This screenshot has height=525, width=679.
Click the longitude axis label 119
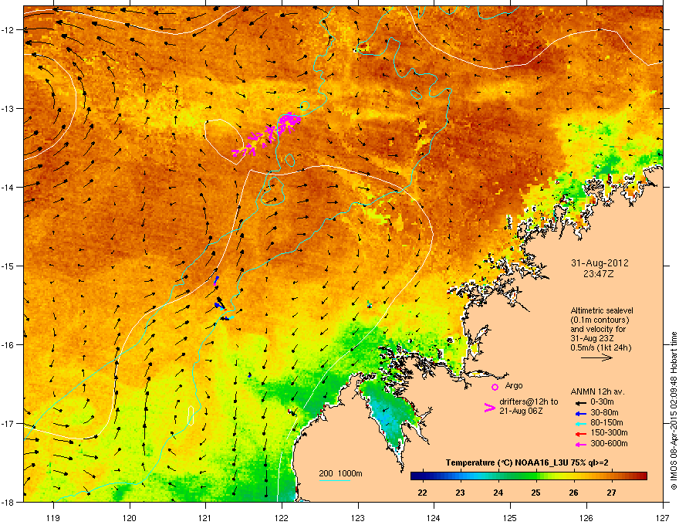[x=54, y=517]
